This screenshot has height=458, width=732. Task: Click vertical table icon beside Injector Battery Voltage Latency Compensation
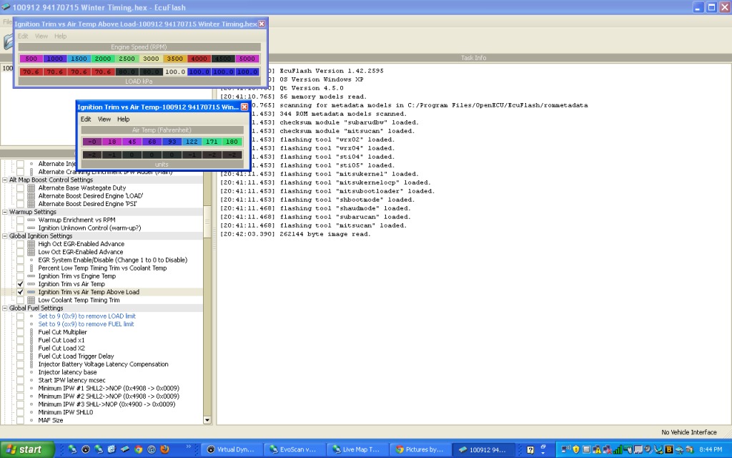coord(31,364)
